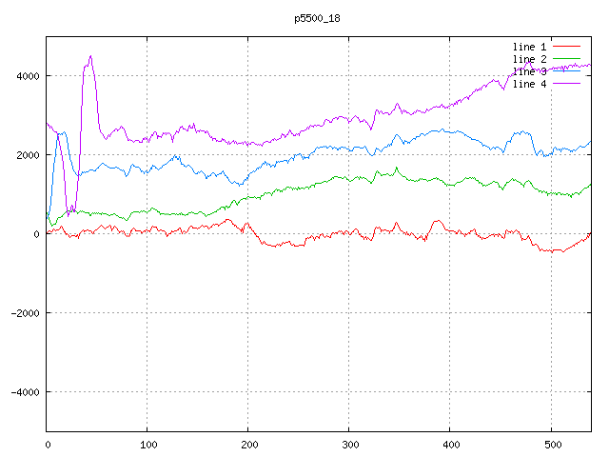Select the 'line 3' legend label

(529, 71)
